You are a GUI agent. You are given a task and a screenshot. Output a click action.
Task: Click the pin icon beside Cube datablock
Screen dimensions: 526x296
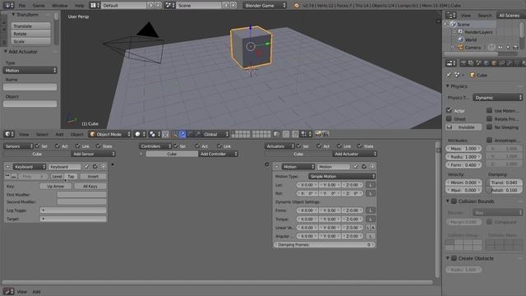(x=449, y=75)
